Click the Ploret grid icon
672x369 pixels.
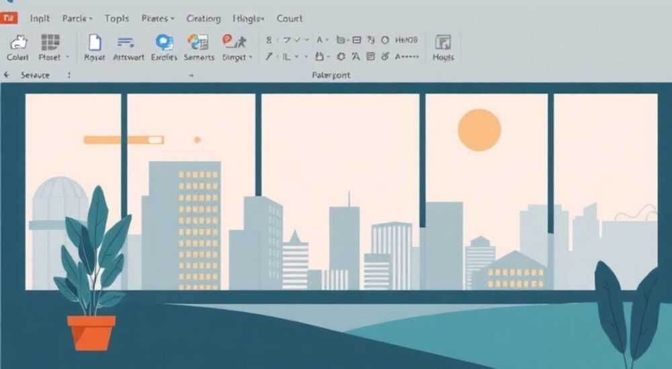point(50,42)
